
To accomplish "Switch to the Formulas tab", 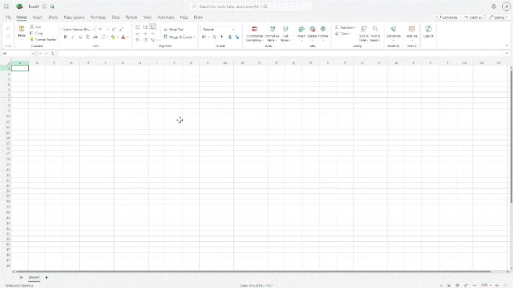I will point(98,17).
